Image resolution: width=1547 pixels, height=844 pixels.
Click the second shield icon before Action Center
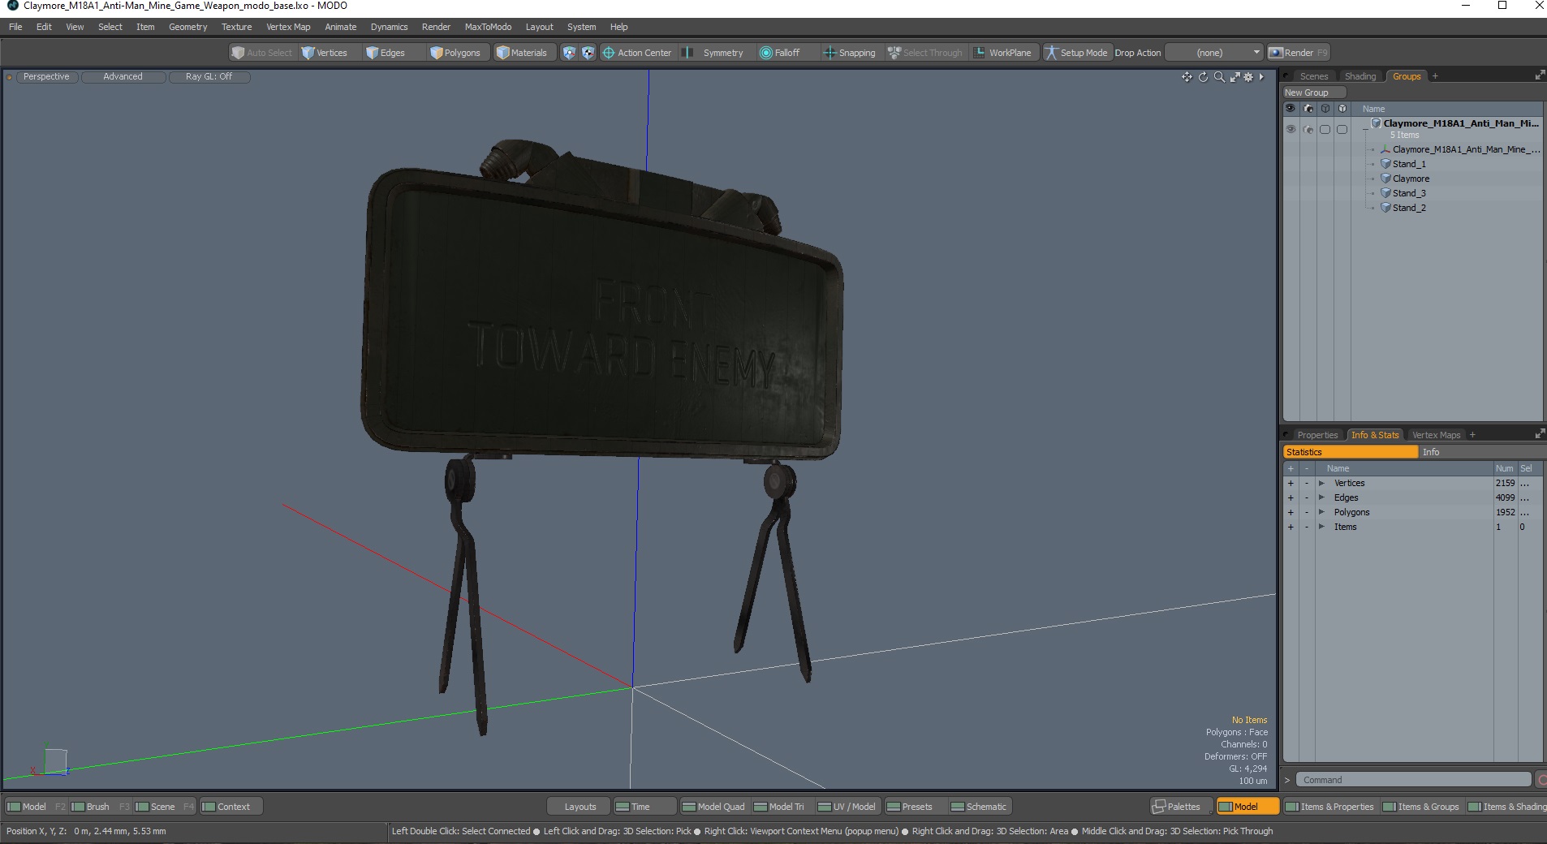click(x=588, y=53)
